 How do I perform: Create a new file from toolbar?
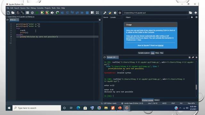coord(8,13)
